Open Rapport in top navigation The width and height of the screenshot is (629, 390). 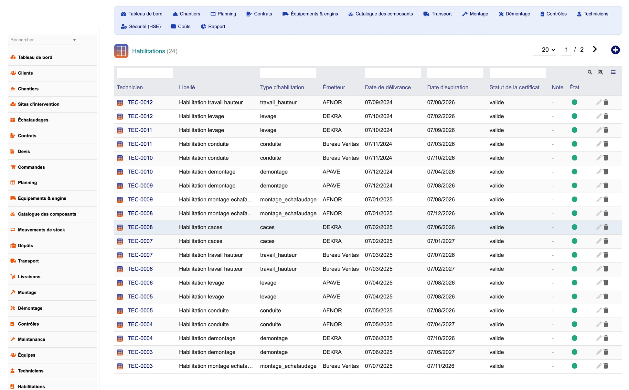click(x=213, y=27)
